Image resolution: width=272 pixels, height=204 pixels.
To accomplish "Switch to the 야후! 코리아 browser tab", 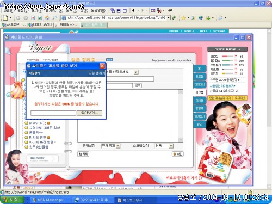I will 41,24.
